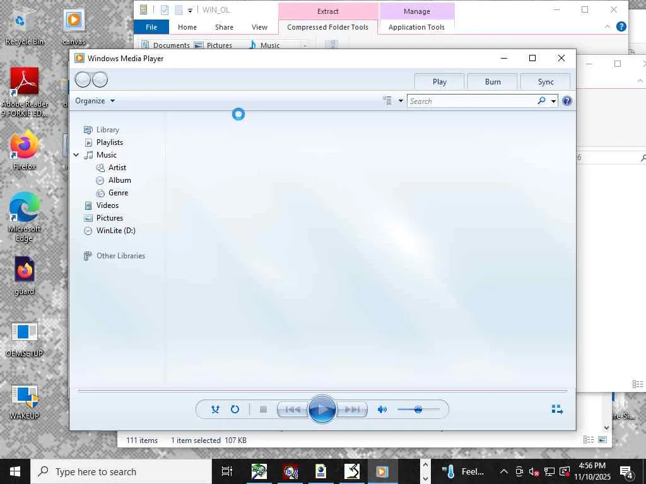Screen dimensions: 646x484
Task: Select Adobe Reader 9 desktop shortcut
Action: coord(25,92)
